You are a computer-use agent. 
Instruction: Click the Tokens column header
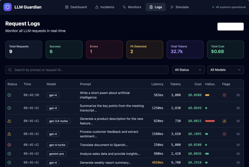175,84
